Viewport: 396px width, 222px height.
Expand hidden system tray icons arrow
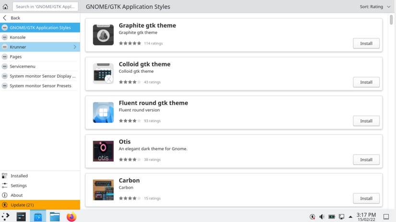350,217
